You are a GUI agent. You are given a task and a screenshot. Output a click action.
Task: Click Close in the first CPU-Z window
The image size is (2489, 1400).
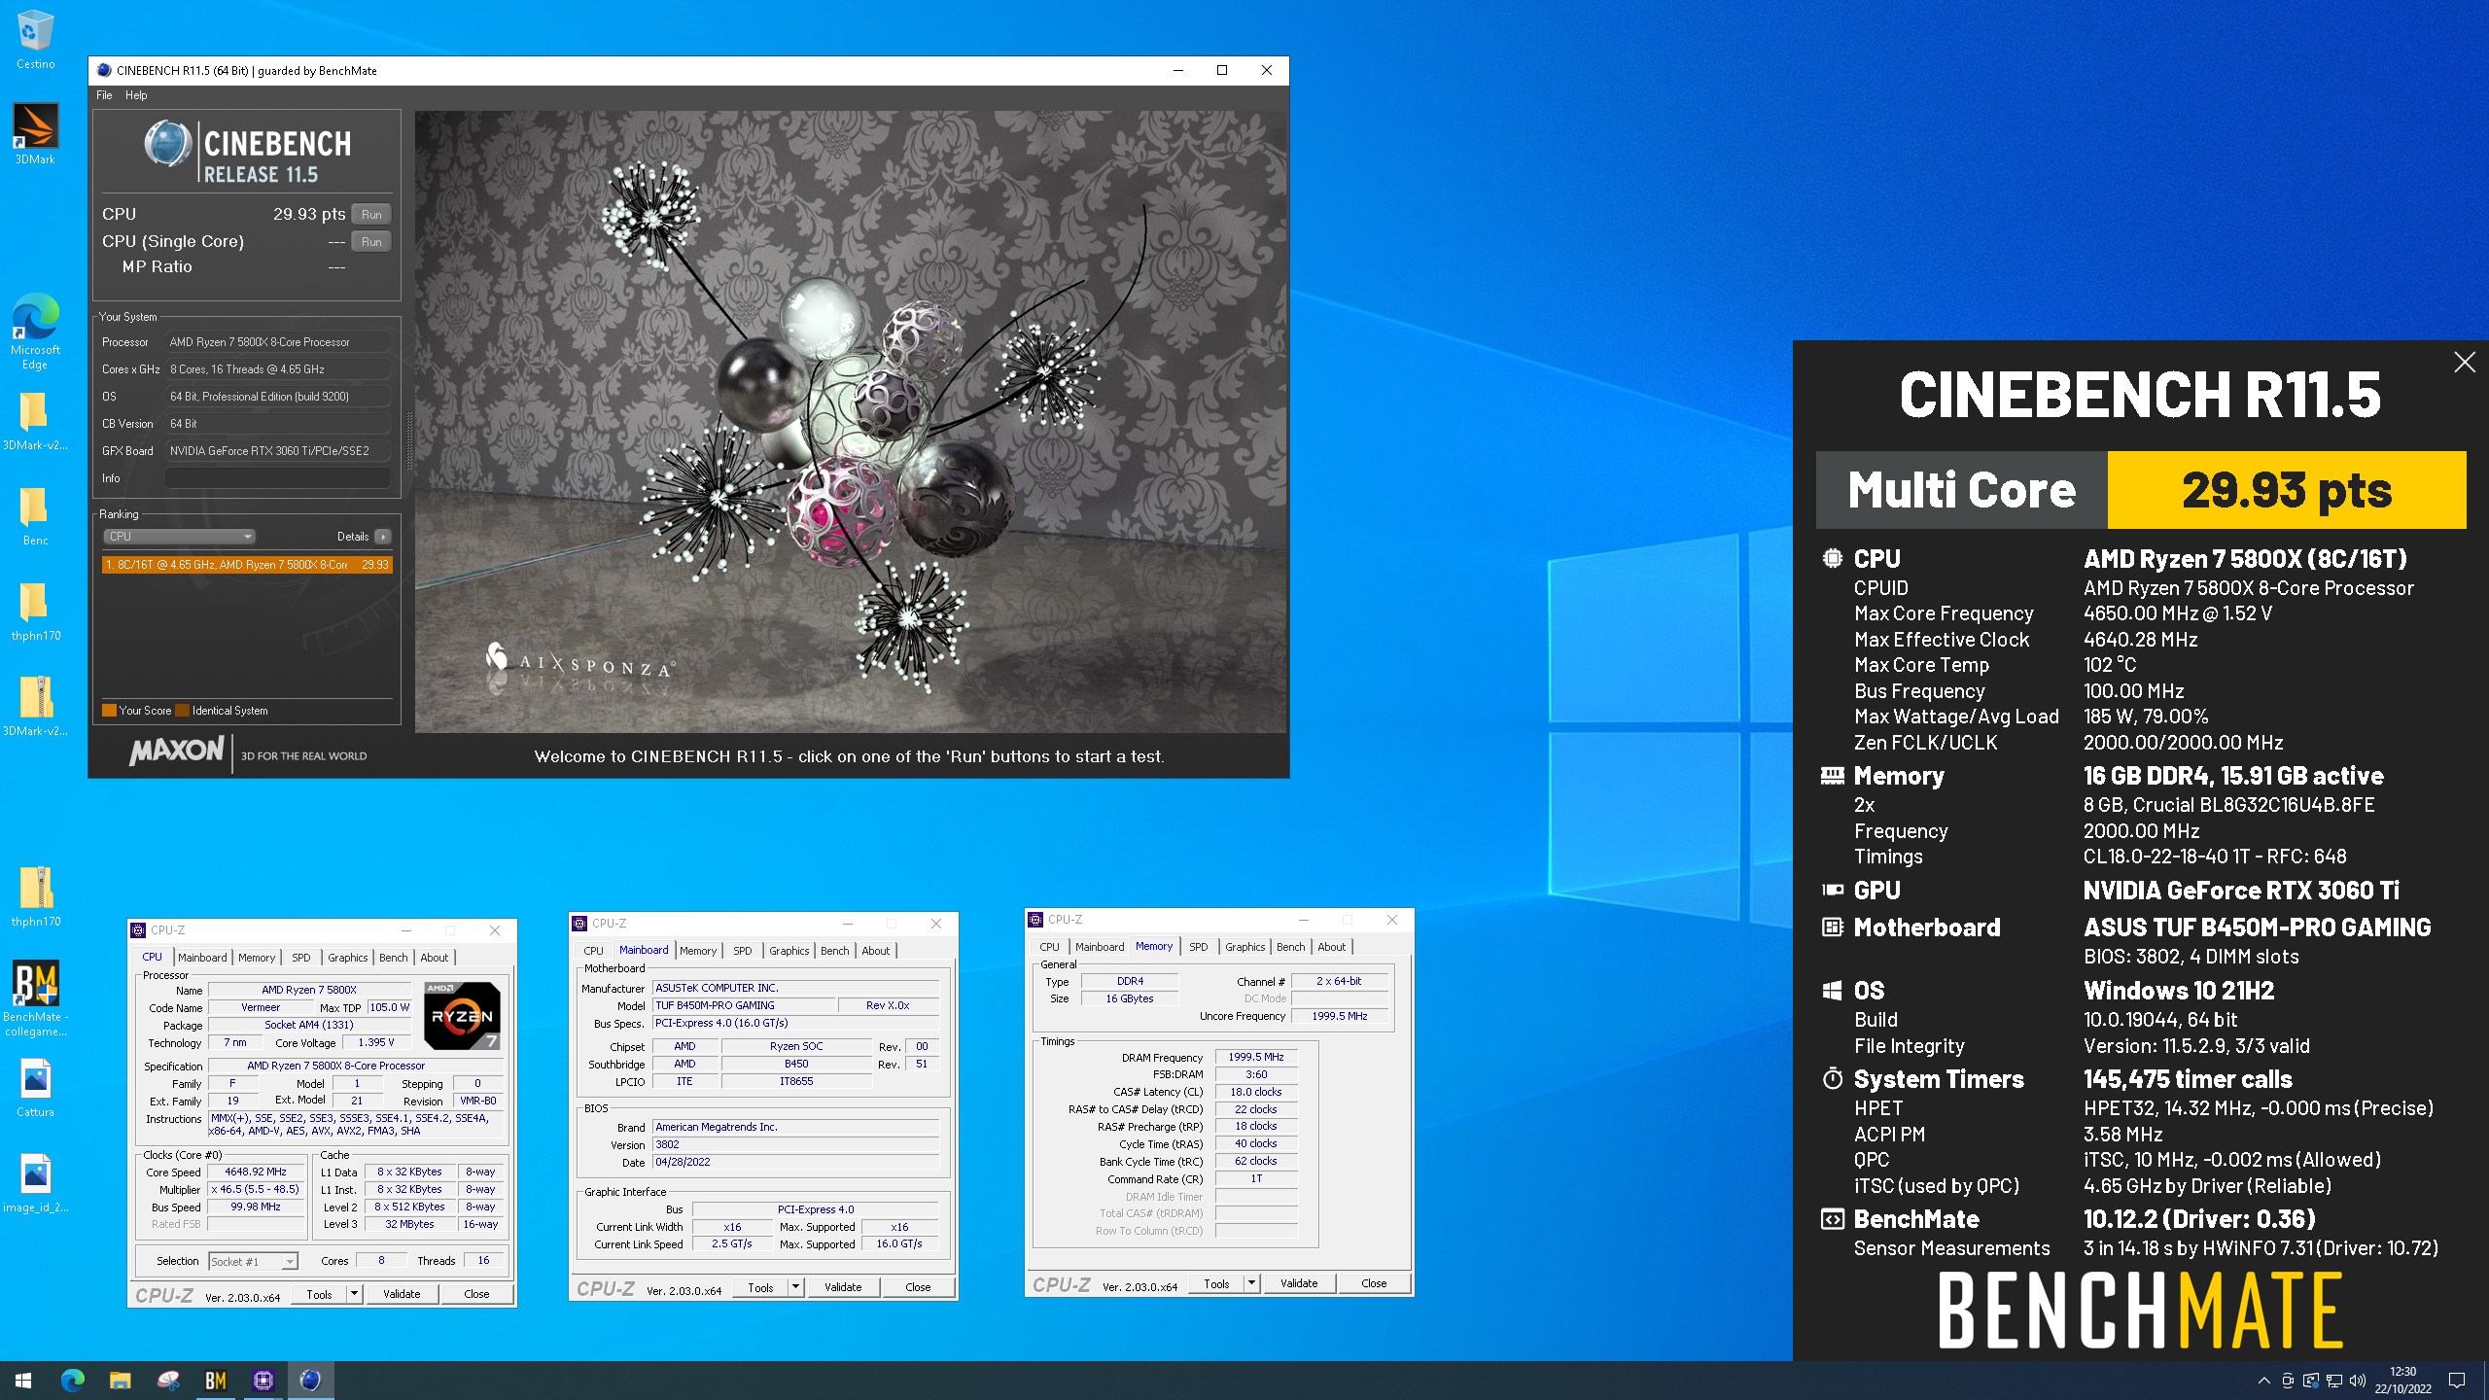point(476,1294)
